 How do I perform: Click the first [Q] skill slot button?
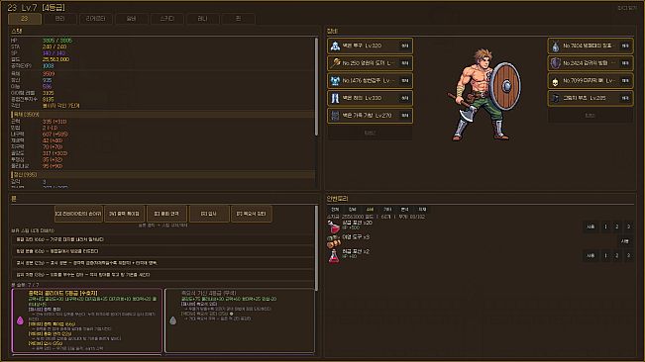[x=78, y=214]
